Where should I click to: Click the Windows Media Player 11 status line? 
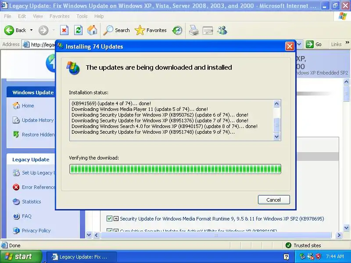tap(140, 109)
